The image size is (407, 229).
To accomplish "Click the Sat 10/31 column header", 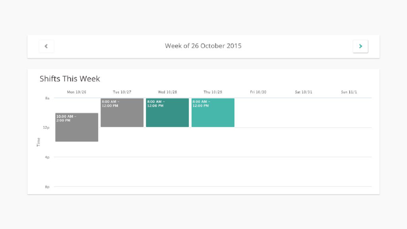I will (x=304, y=92).
